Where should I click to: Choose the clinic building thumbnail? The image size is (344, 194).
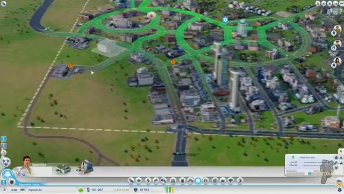pos(63,169)
